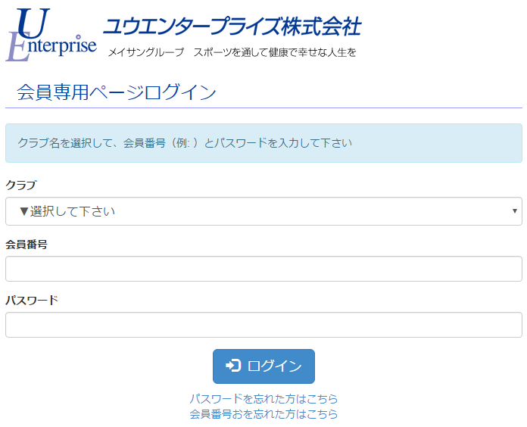The image size is (527, 427).
Task: Open the クラブ dropdown list
Action: pyautogui.click(x=263, y=211)
